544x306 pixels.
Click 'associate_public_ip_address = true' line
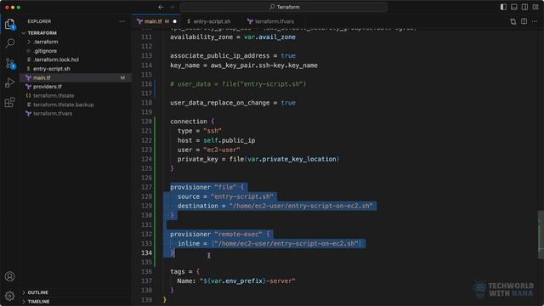[x=233, y=55]
